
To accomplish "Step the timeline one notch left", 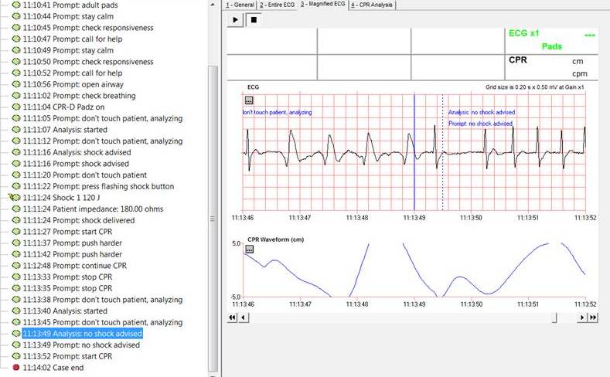I will pos(243,318).
